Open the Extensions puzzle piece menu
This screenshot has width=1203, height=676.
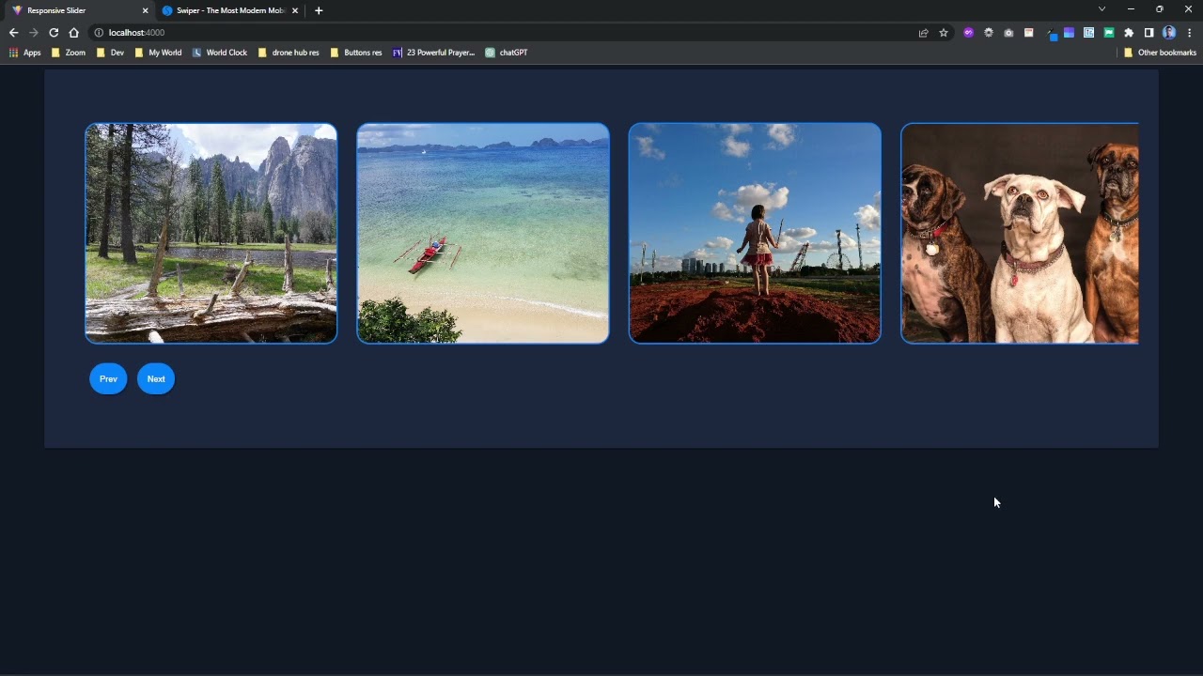(x=1129, y=33)
